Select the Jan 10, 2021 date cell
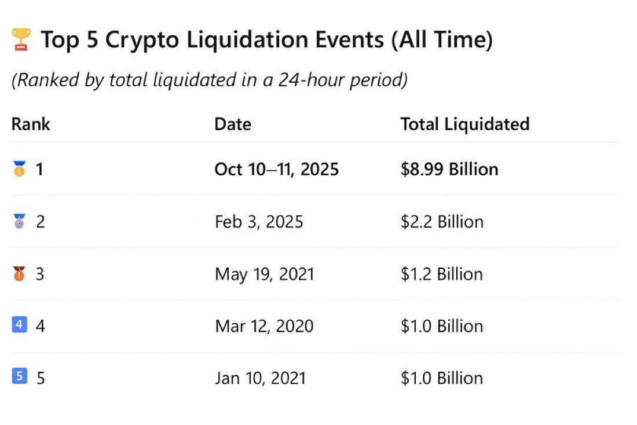The image size is (637, 425). (x=261, y=378)
